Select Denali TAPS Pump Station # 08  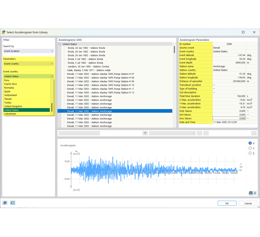click(101, 78)
